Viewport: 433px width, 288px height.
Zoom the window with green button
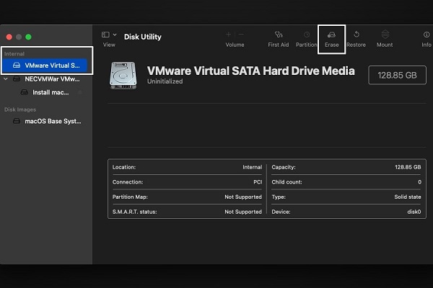point(28,37)
